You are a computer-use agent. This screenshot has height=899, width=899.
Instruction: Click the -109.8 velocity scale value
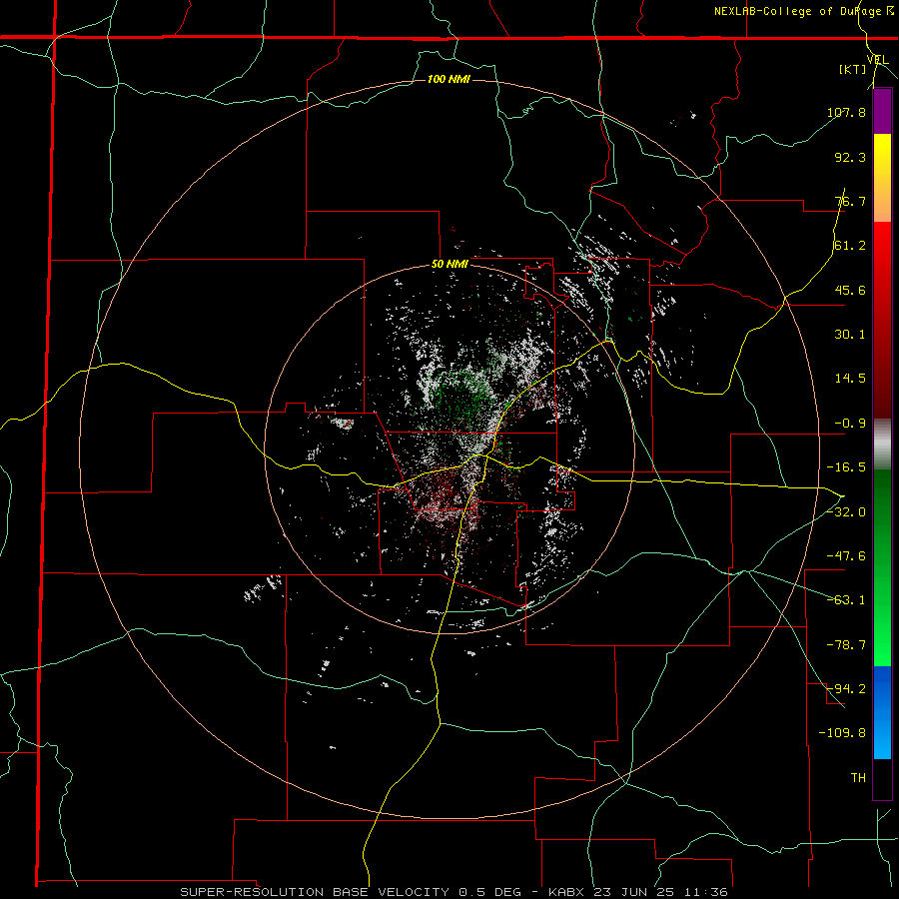(x=842, y=733)
